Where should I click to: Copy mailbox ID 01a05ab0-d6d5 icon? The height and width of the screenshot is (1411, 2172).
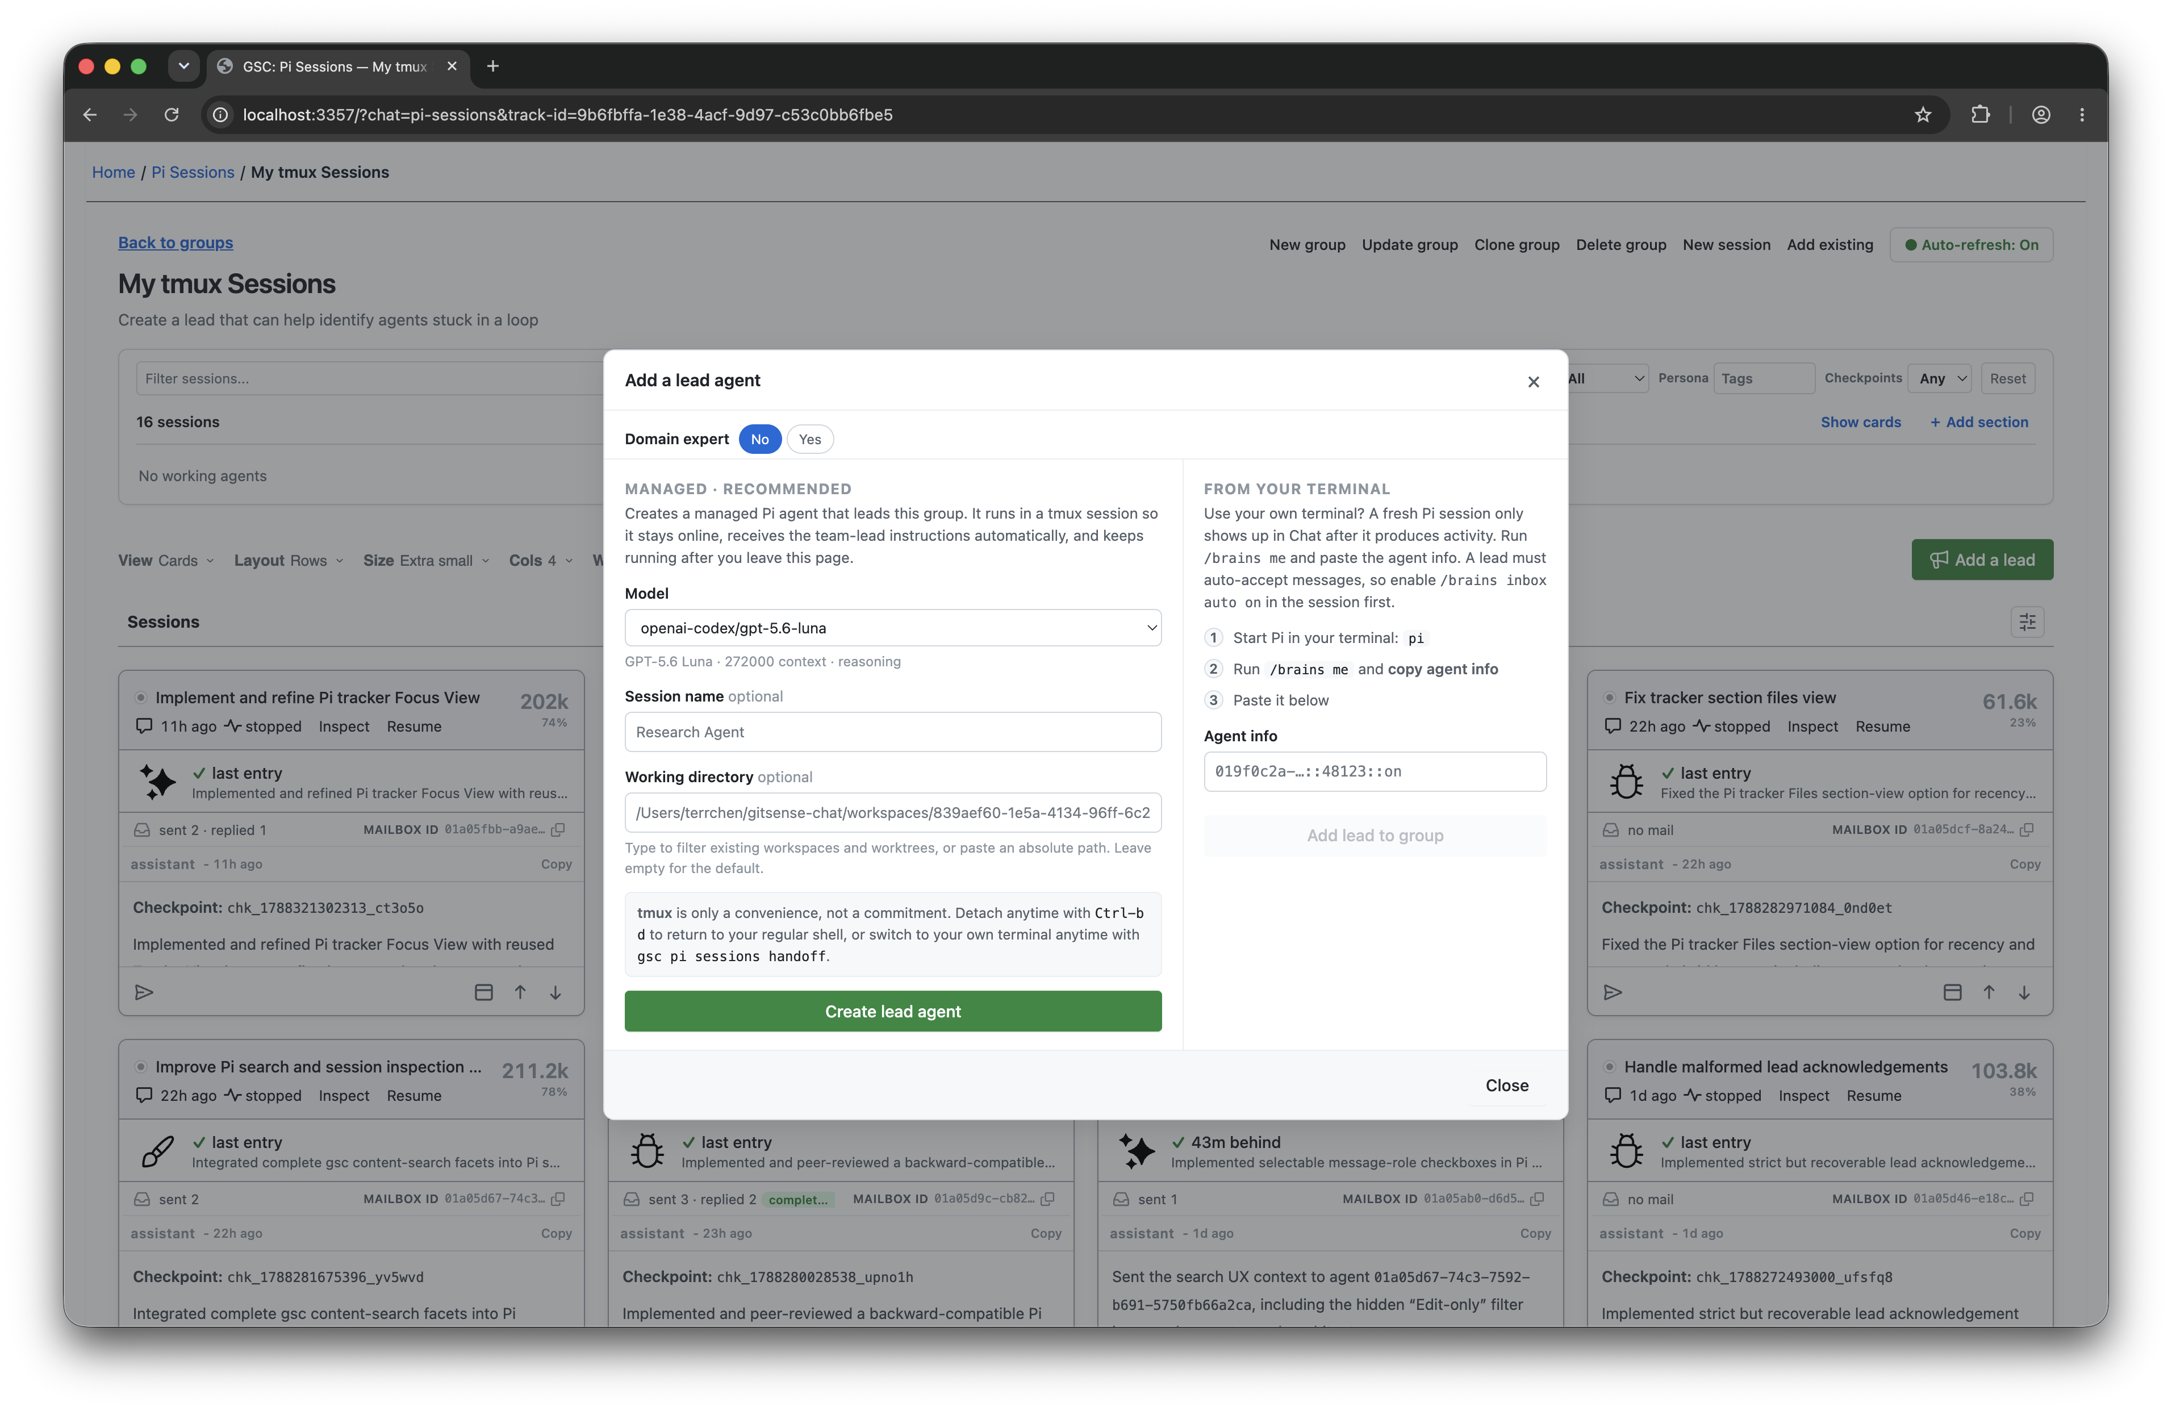pos(1537,1199)
